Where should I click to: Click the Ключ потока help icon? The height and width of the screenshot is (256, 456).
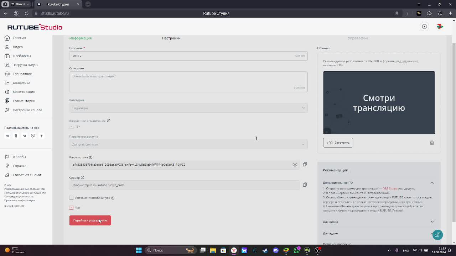[90, 157]
